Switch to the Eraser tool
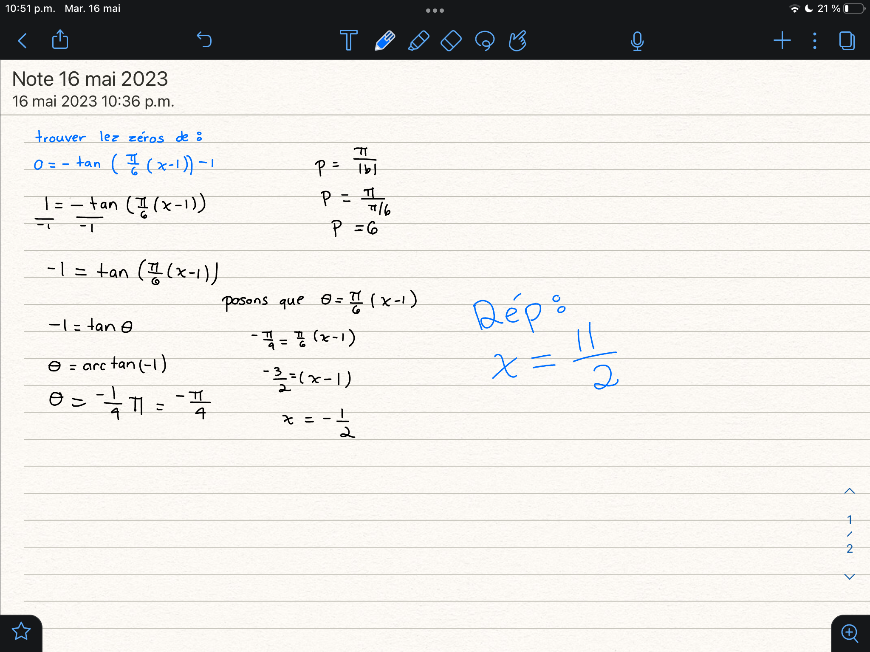Screen dimensions: 870x652 [x=451, y=41]
